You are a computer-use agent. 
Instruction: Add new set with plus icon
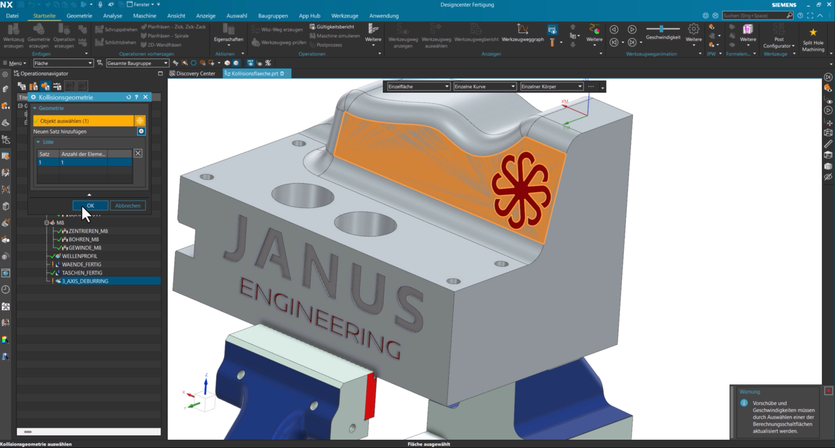coord(141,131)
